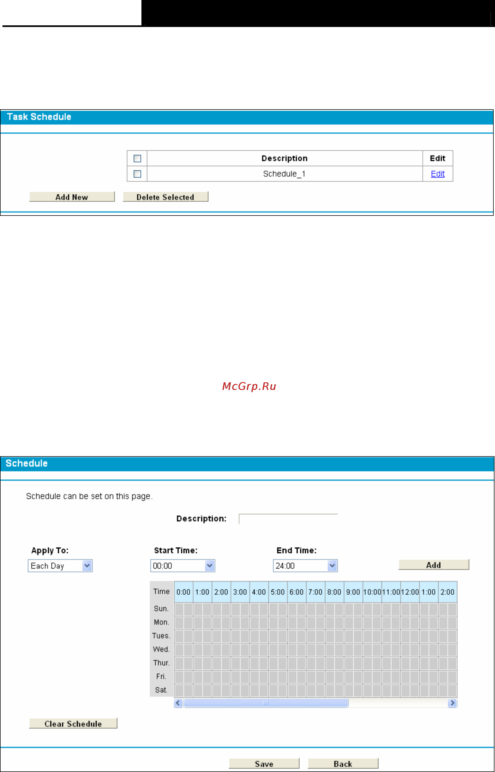Click the schedule grid right scroll arrow
Screen dimensions: 495x772
[452, 703]
